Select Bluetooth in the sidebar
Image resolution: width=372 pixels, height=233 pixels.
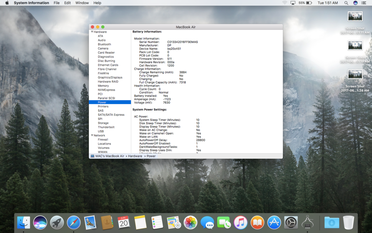click(104, 44)
